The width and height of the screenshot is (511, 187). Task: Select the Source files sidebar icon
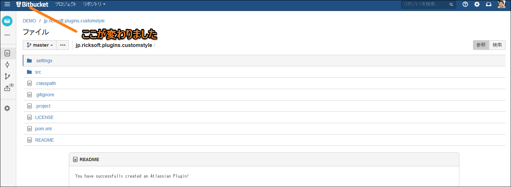[7, 53]
